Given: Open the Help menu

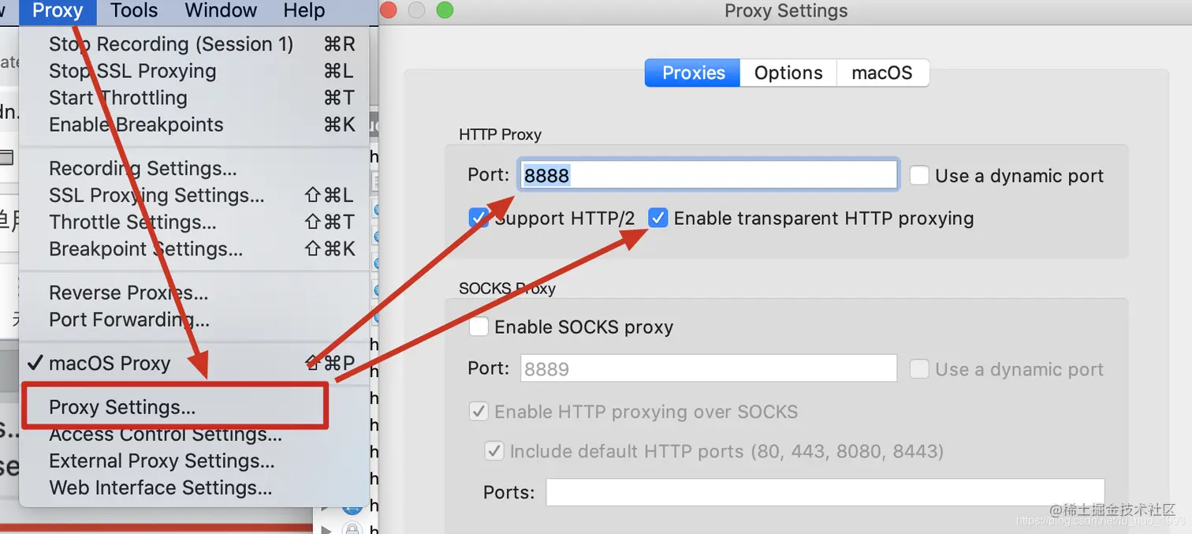Looking at the screenshot, I should click(304, 11).
